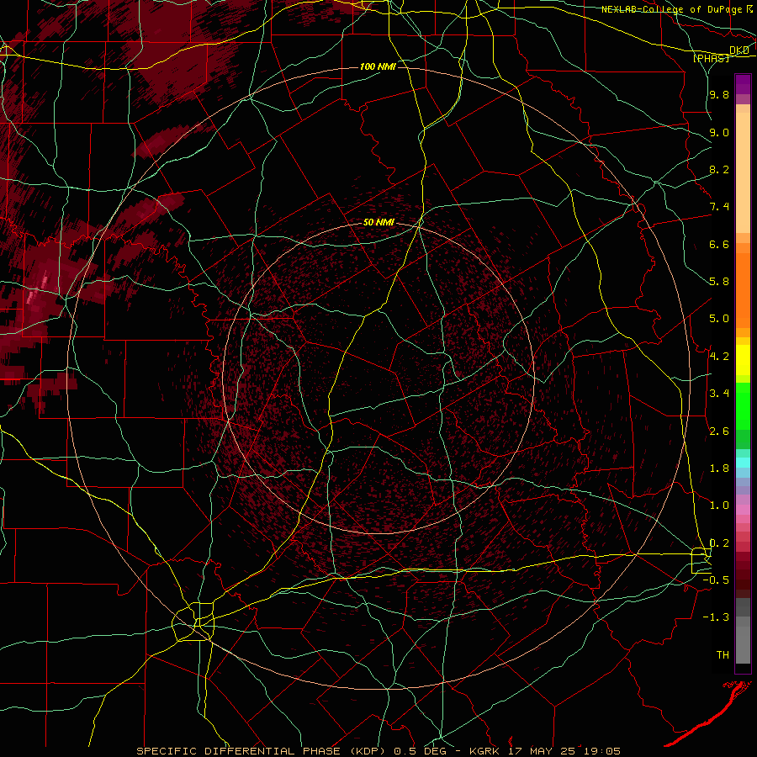Click the 4.2 value on the color scale
This screenshot has width=757, height=757.
tap(719, 357)
